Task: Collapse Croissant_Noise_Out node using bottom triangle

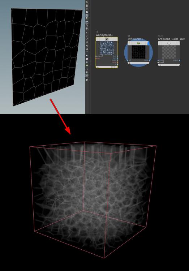Action: click(160, 65)
